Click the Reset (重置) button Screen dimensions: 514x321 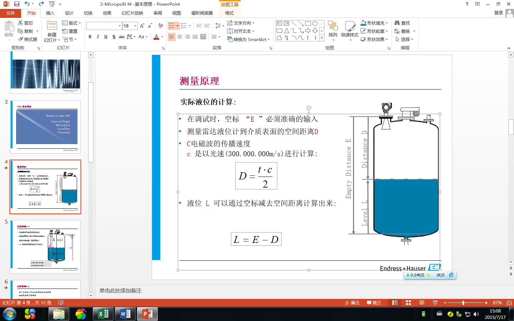pyautogui.click(x=70, y=31)
